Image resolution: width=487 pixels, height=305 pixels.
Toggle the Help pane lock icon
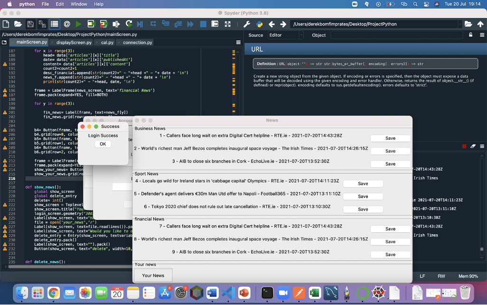(470, 35)
